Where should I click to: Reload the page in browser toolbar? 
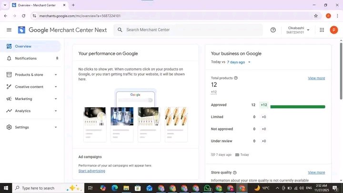24,16
